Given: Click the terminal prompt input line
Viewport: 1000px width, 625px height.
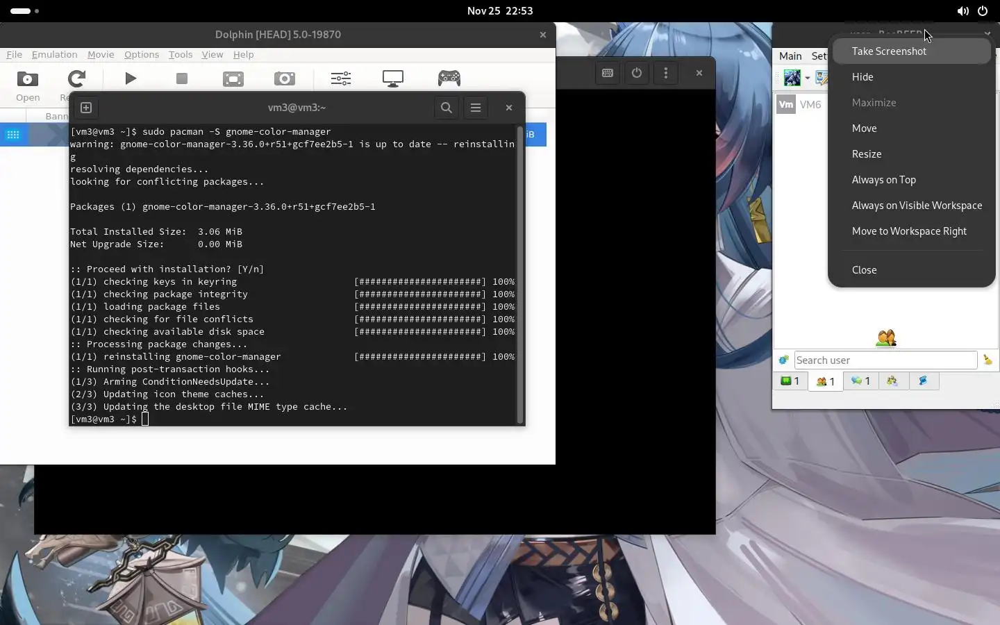Looking at the screenshot, I should [x=292, y=419].
